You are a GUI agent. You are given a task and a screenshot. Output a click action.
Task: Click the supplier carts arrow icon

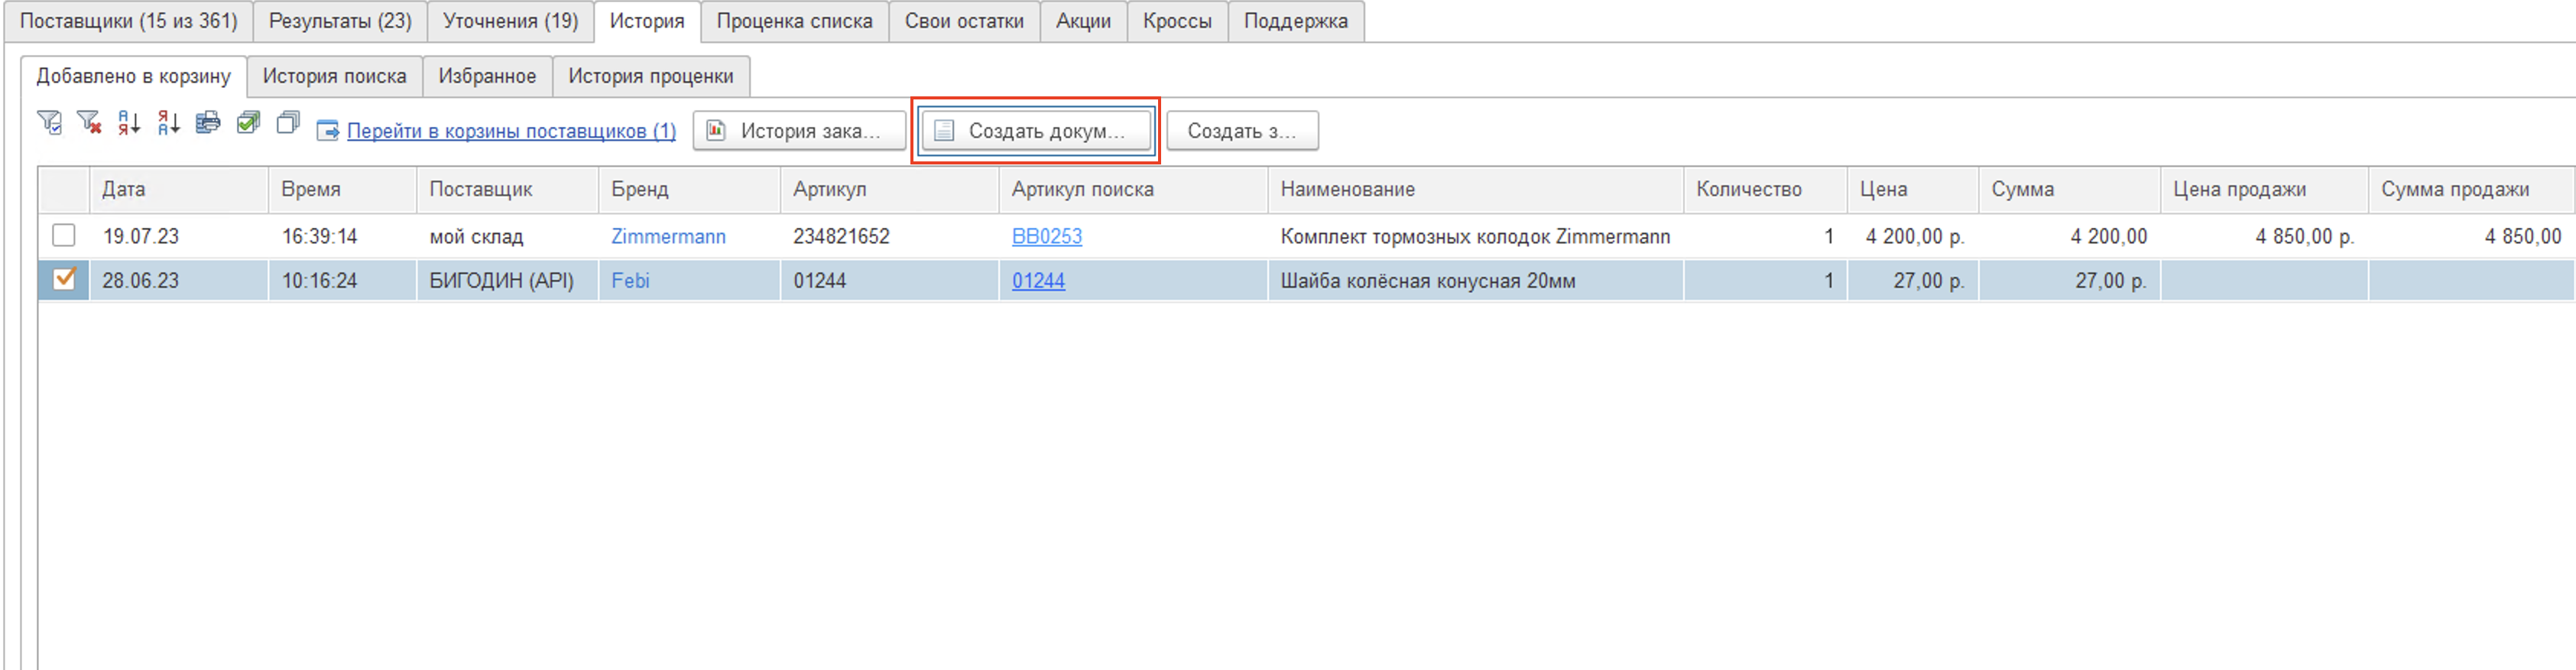327,131
